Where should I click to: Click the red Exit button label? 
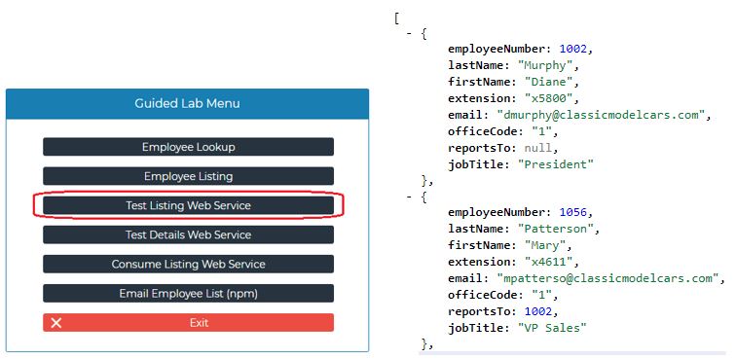click(199, 323)
